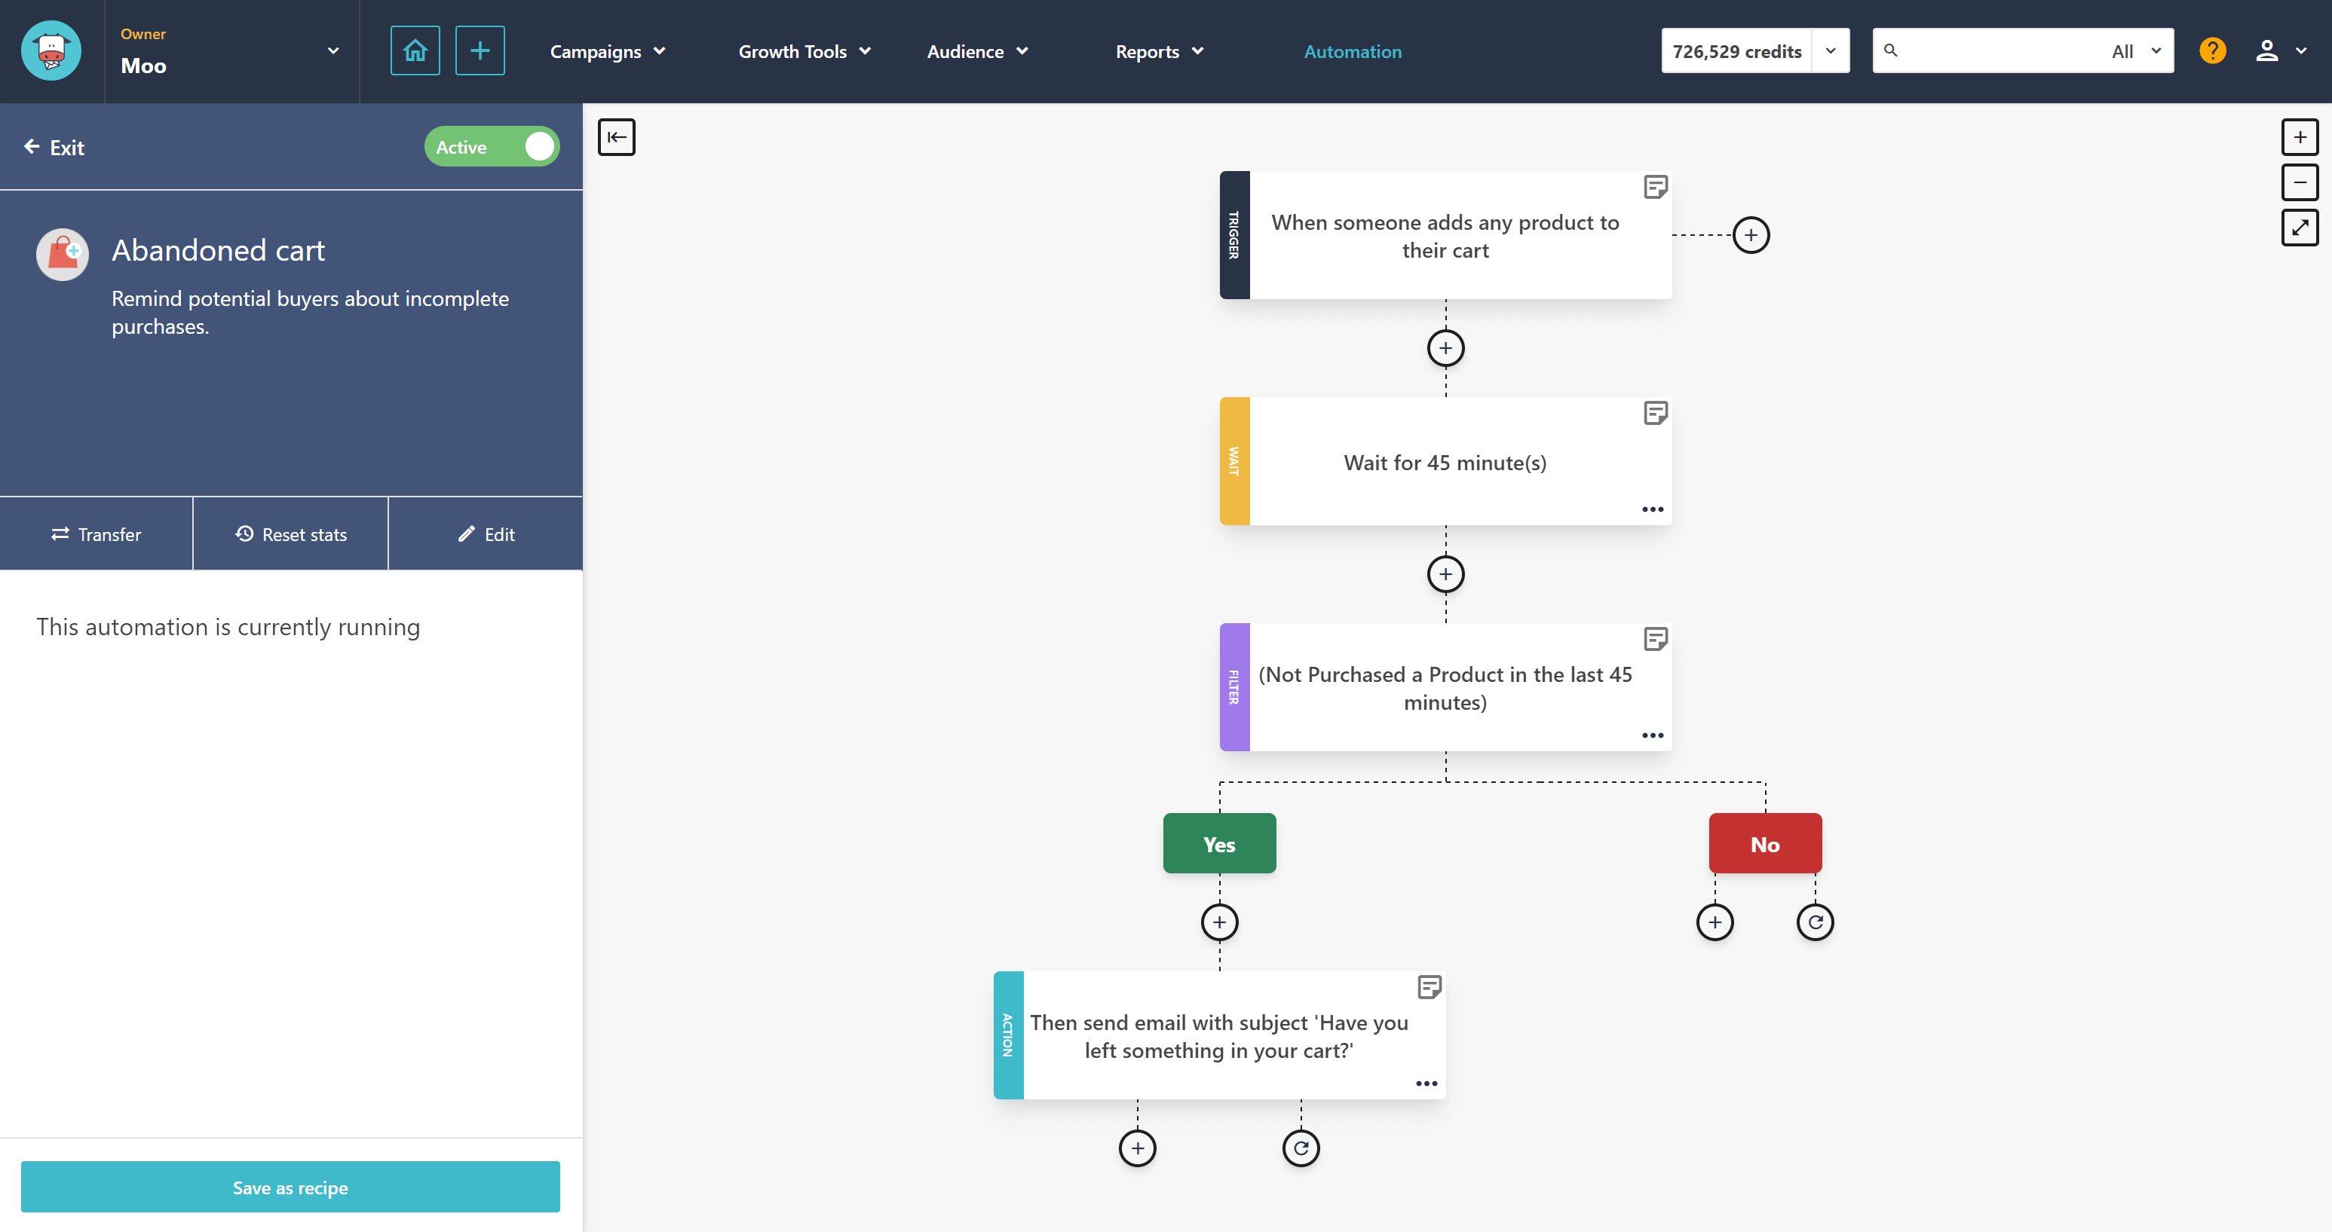Fit the automation flow to screen
Viewport: 2332px width, 1232px height.
(x=2300, y=227)
